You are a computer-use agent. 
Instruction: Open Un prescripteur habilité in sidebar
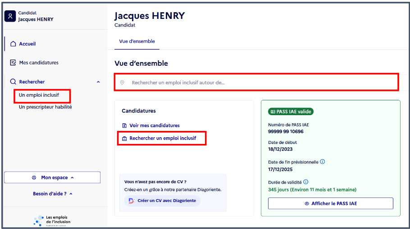(45, 107)
